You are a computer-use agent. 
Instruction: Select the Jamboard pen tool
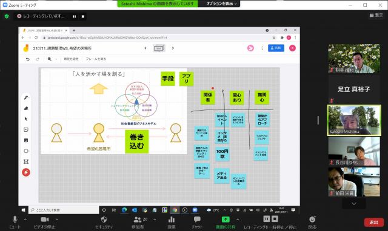(26, 98)
